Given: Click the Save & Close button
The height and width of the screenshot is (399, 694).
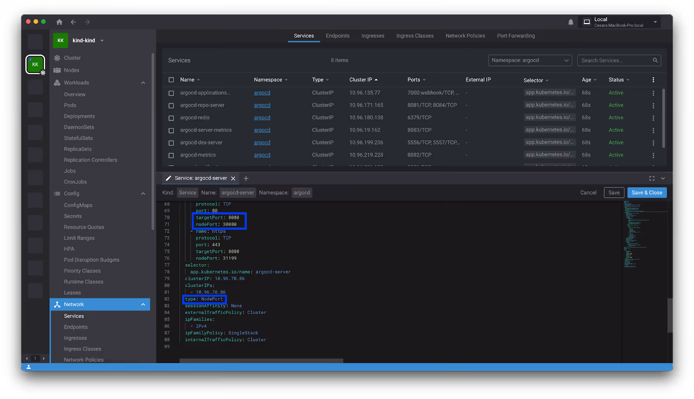Looking at the screenshot, I should (647, 193).
